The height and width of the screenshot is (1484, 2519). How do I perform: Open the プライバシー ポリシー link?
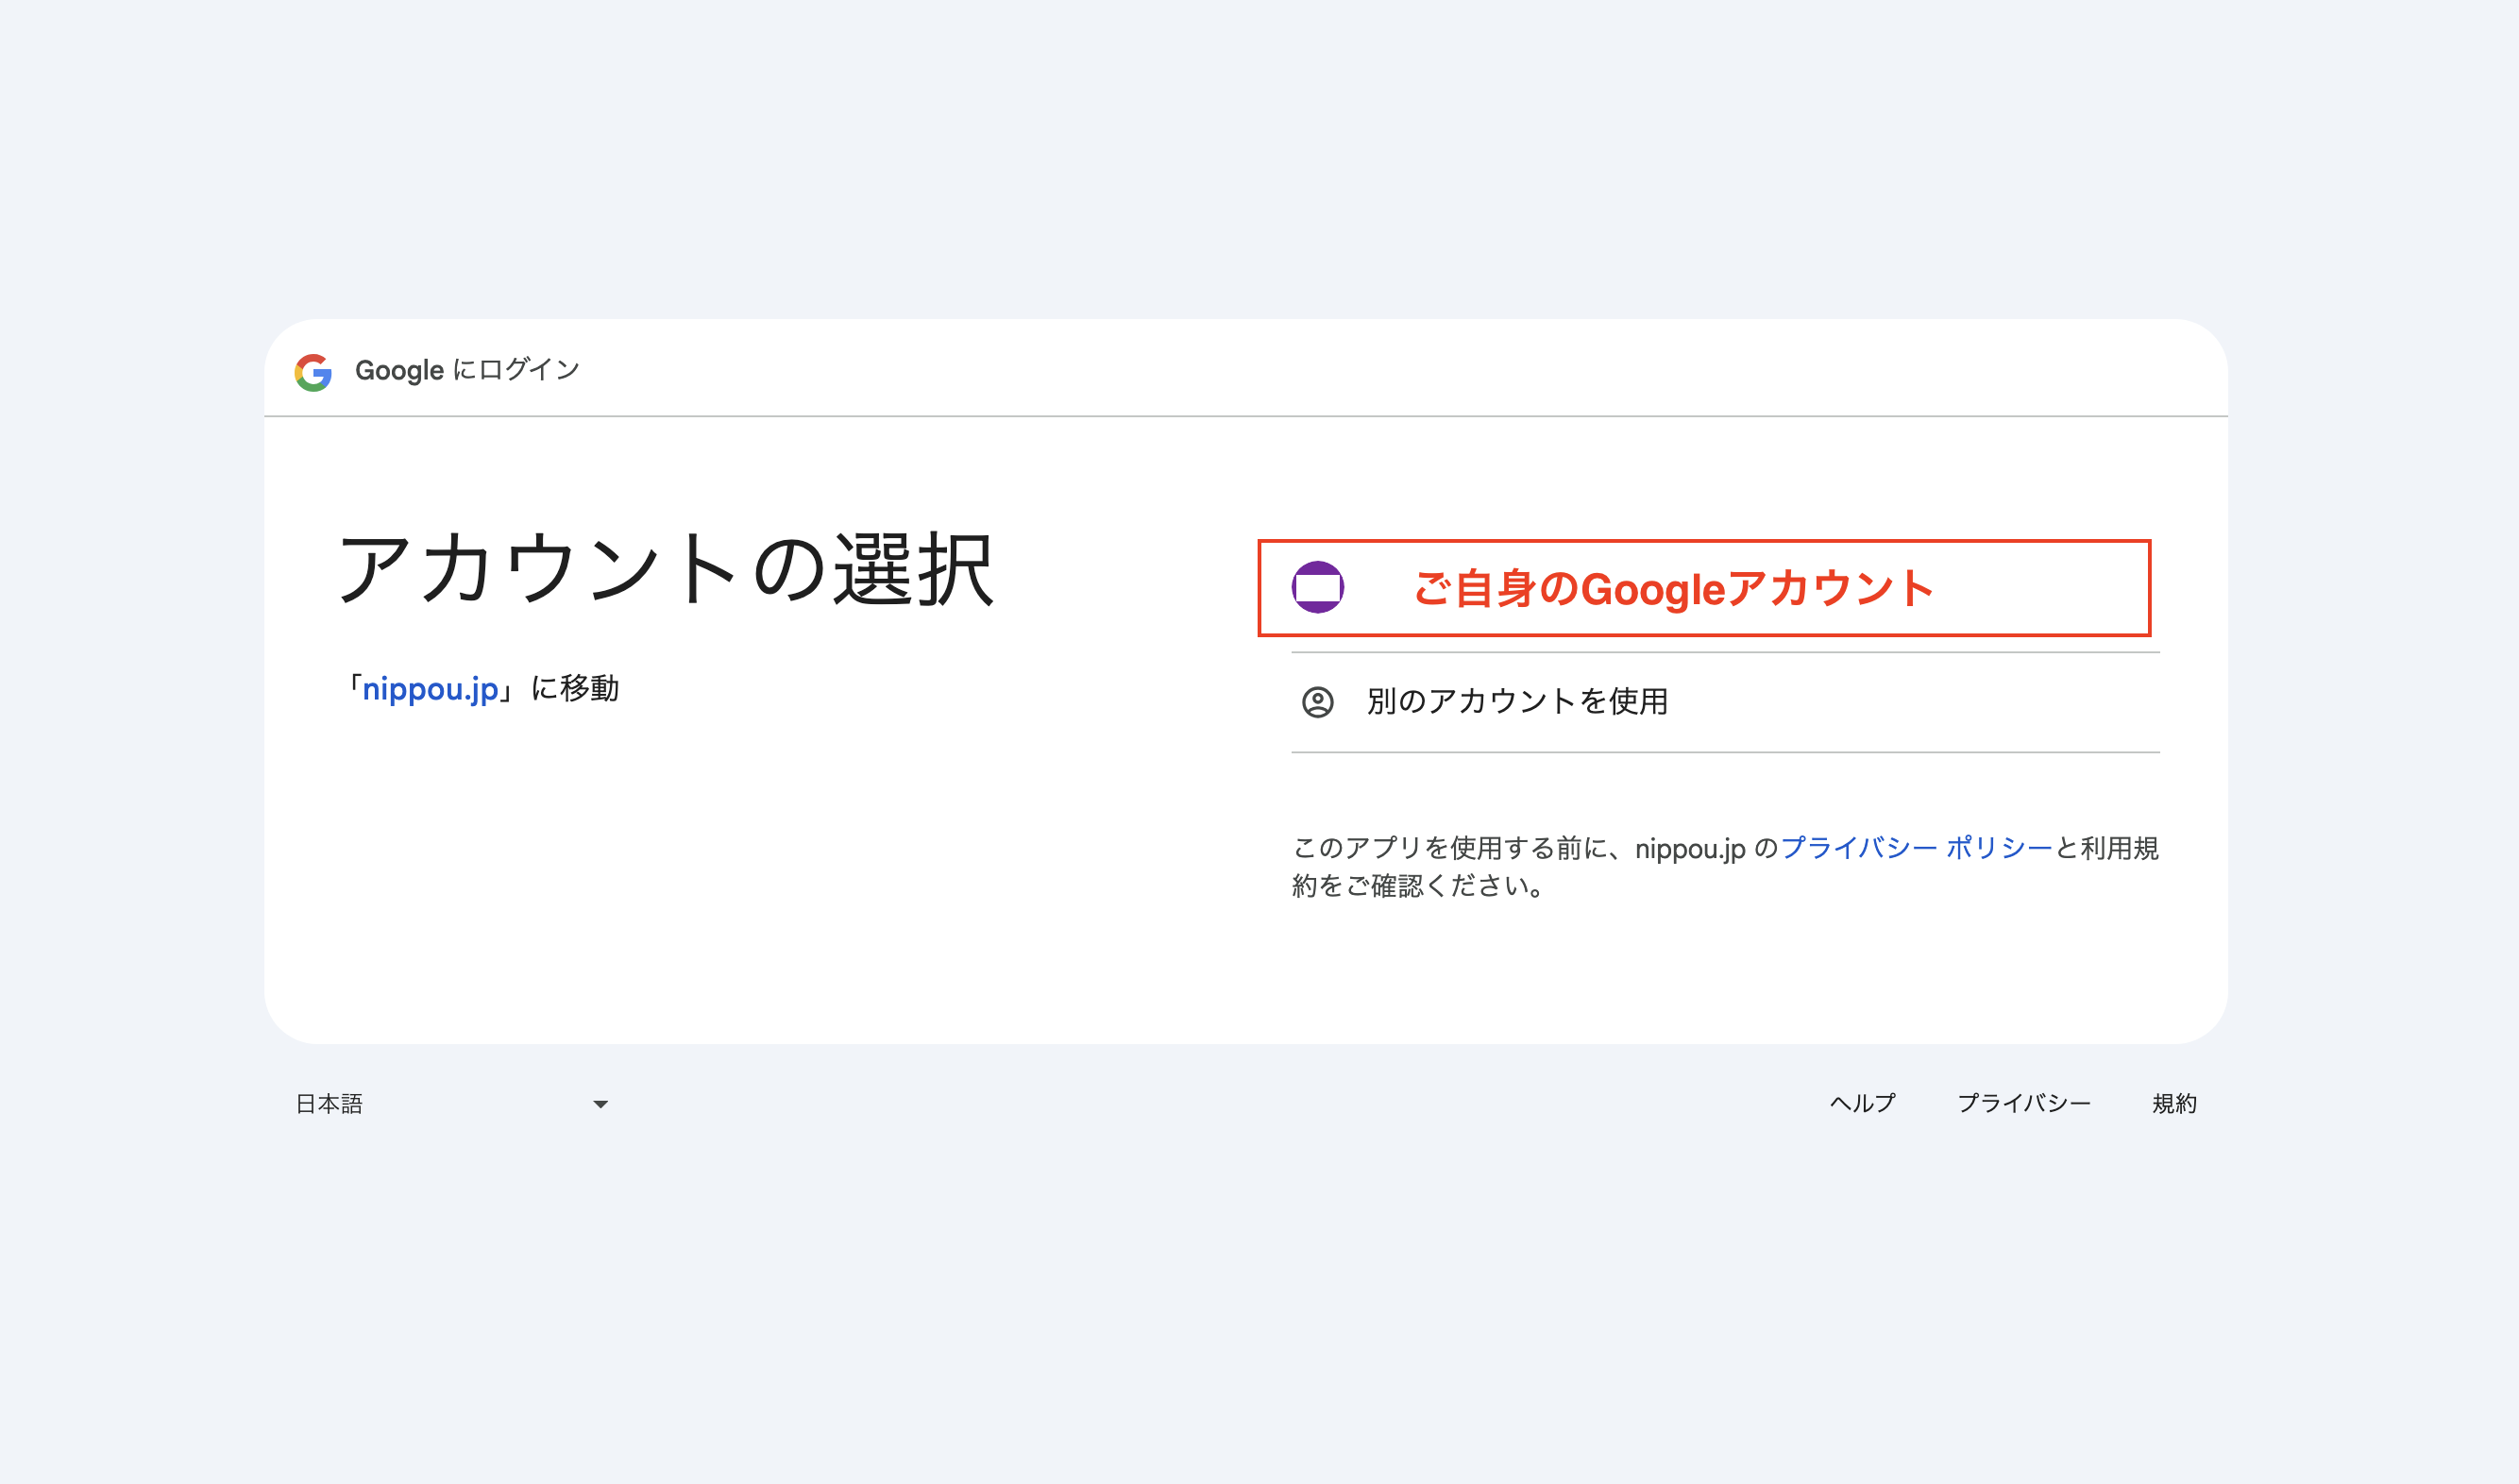[x=1916, y=848]
